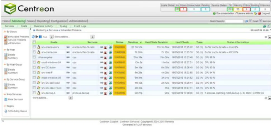Click the link icon left of srv-backup-b process-backup service
271x127 pixels.
click(x=68, y=93)
